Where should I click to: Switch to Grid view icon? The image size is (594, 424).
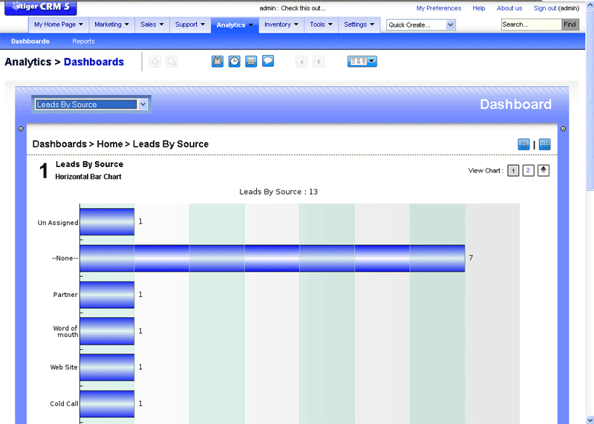[x=544, y=144]
